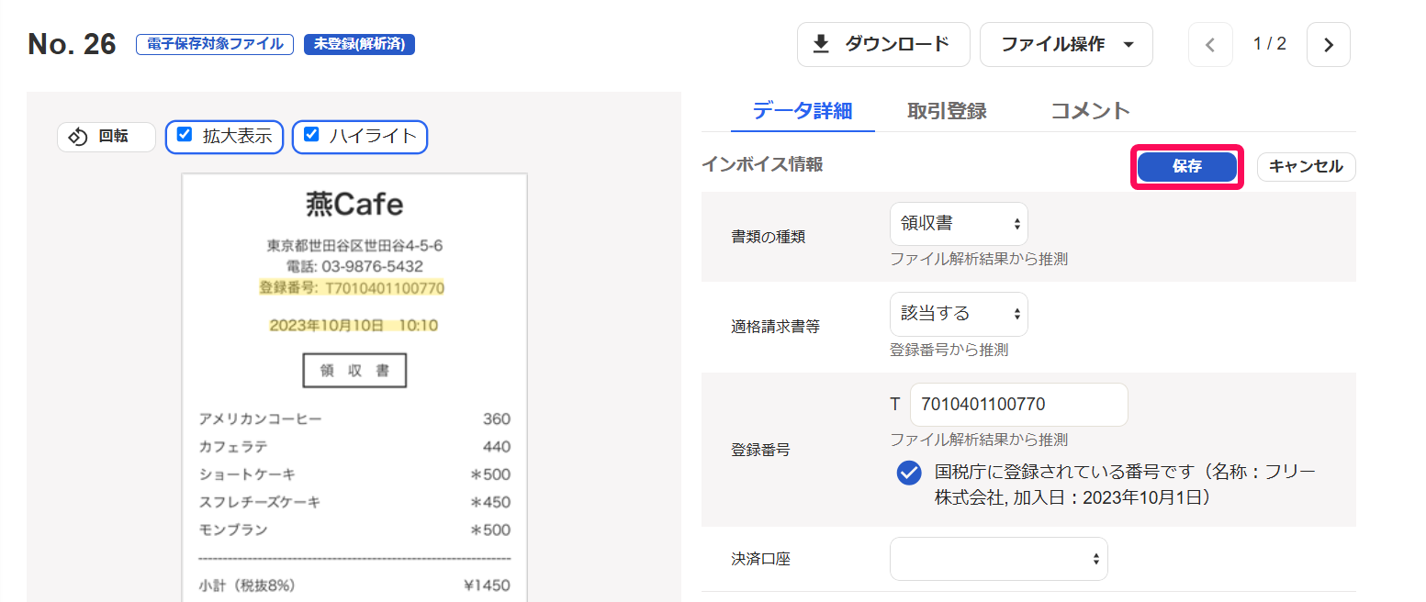Screen dimensions: 1426x602
Task: Go to next file with right chevron
Action: point(1328,45)
